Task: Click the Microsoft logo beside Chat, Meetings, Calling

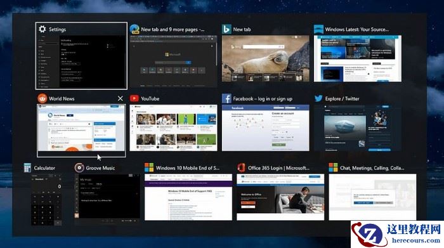Action: pos(333,167)
